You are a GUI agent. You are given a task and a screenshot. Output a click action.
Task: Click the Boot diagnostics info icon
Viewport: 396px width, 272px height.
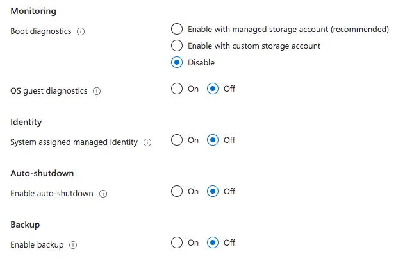point(81,31)
